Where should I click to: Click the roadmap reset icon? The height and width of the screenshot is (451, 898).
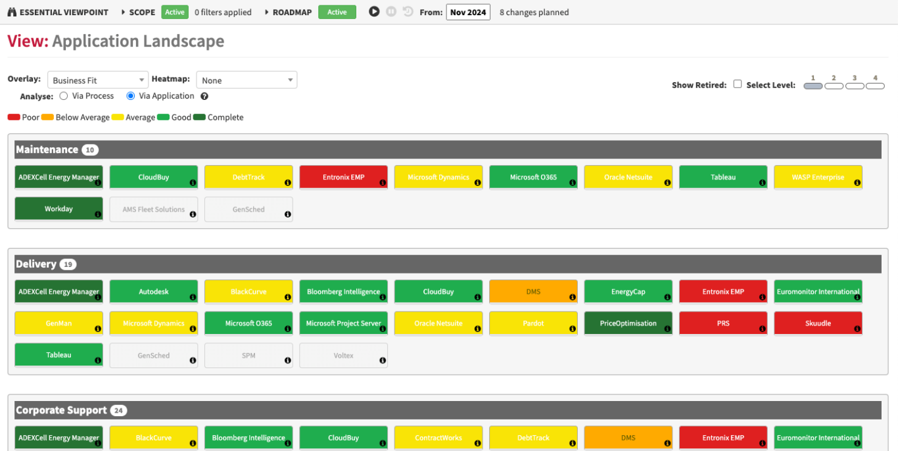pyautogui.click(x=408, y=11)
